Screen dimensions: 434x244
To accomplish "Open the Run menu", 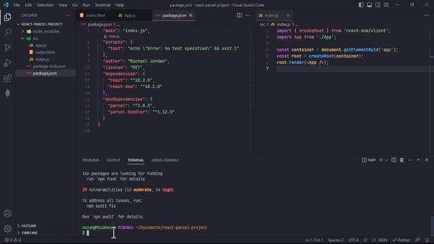I will pyautogui.click(x=86, y=5).
